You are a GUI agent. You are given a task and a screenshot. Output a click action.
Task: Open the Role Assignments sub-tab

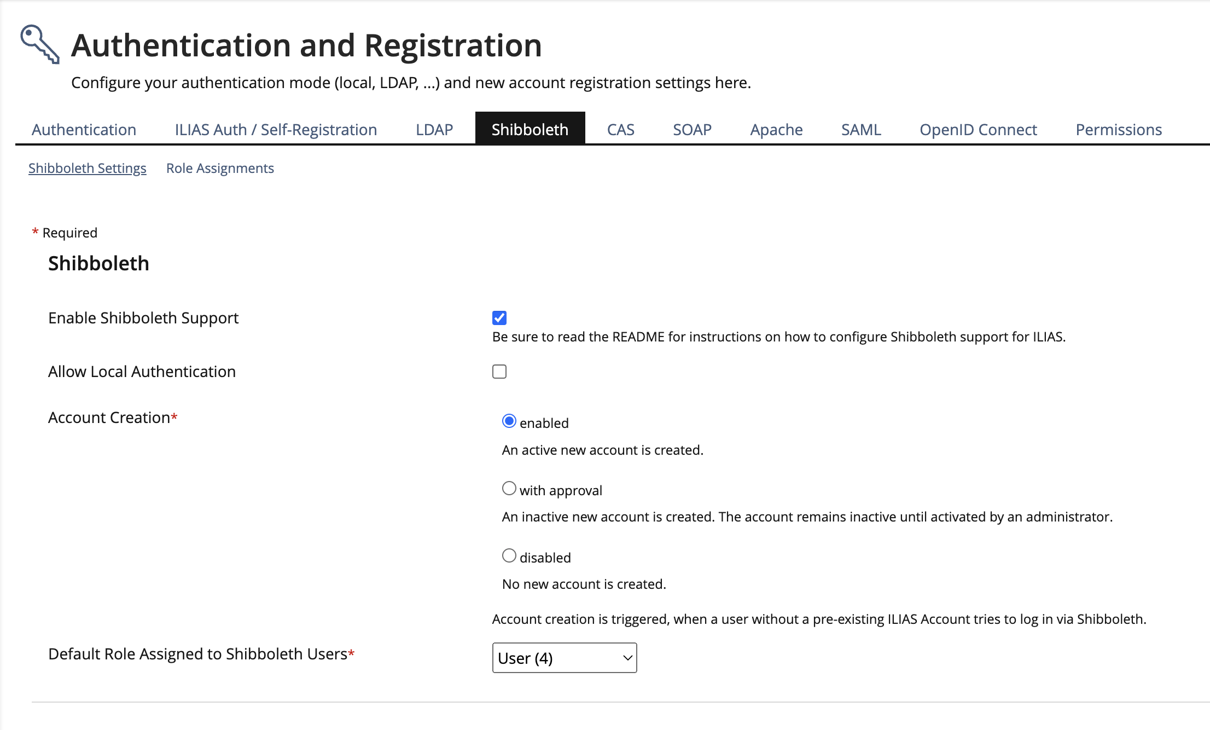pos(220,168)
